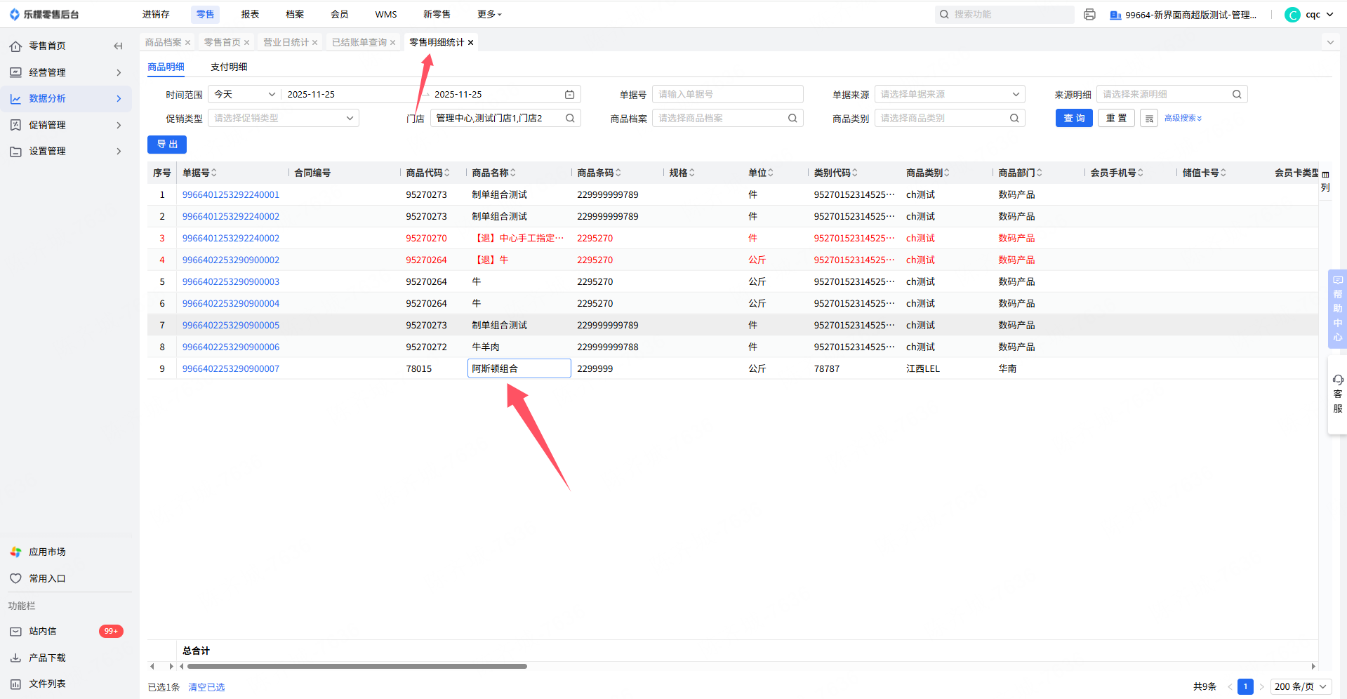Screen dimensions: 1347x699
Task: Open the 新零售 menu
Action: click(437, 15)
